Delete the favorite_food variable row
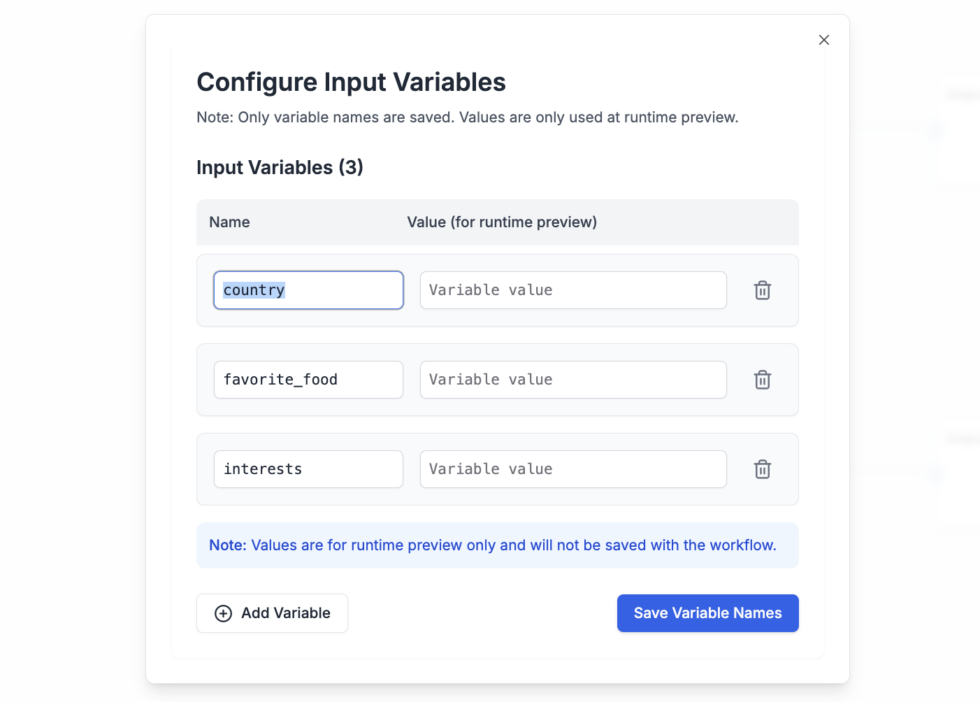 (x=763, y=380)
